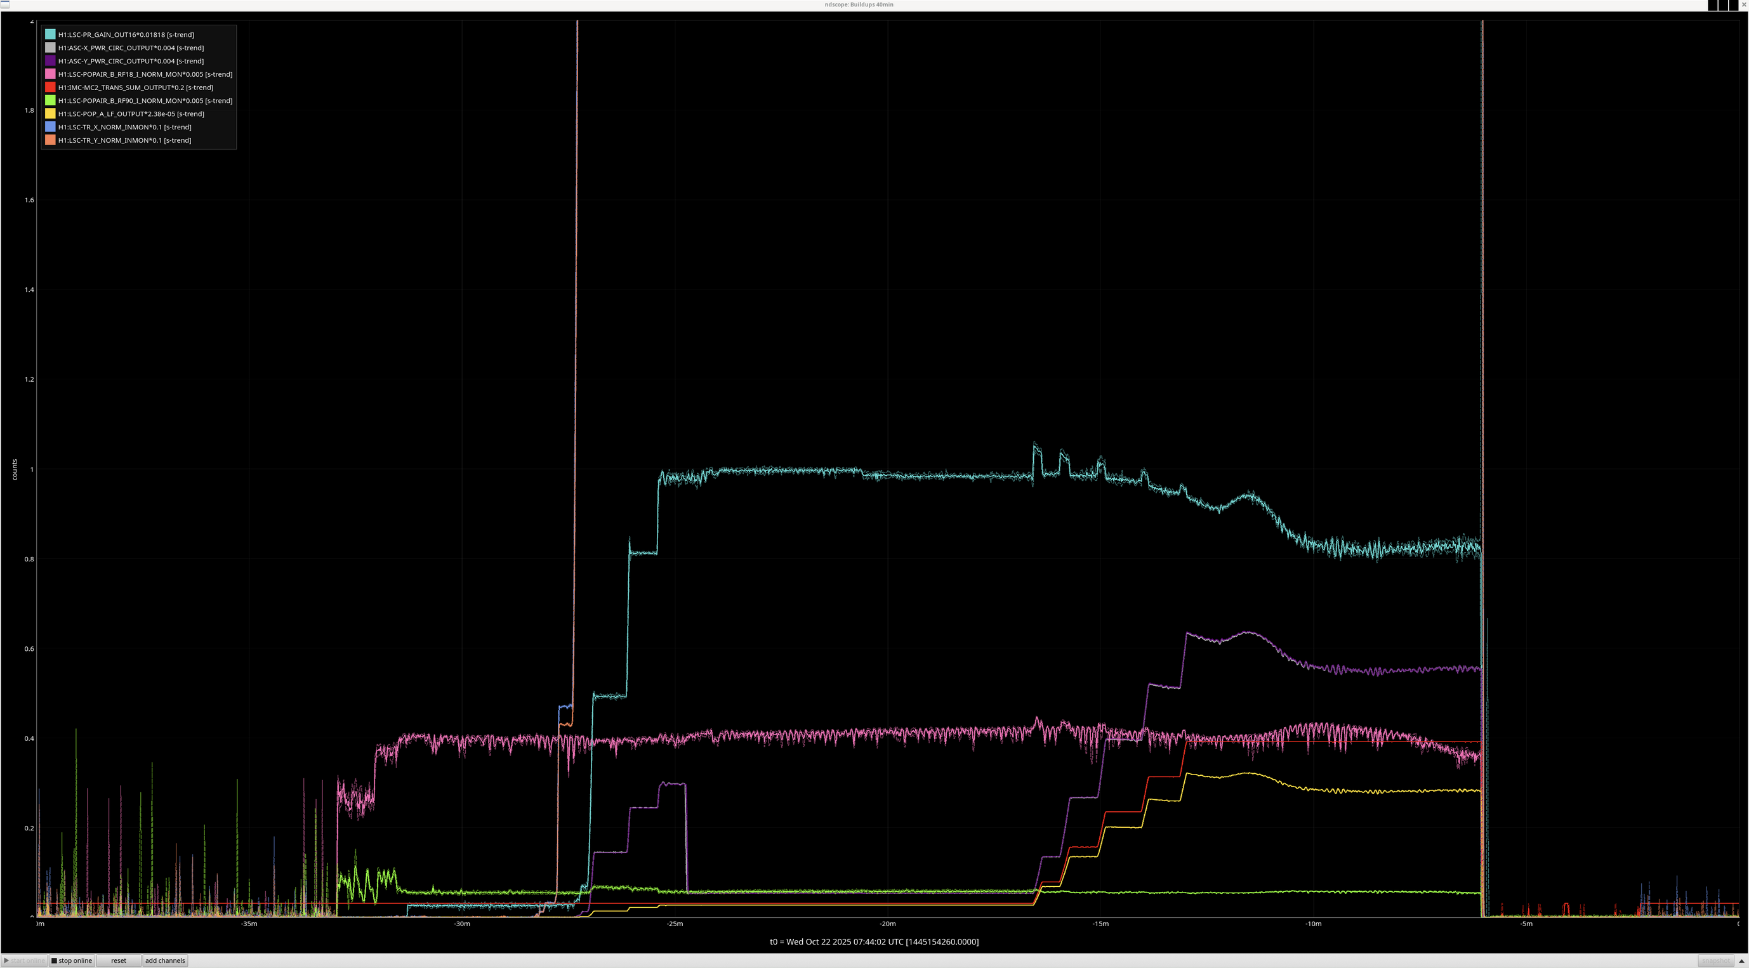This screenshot has width=1749, height=968.
Task: Click the green POPAIR_B_RF90 legend swatch
Action: [50, 100]
